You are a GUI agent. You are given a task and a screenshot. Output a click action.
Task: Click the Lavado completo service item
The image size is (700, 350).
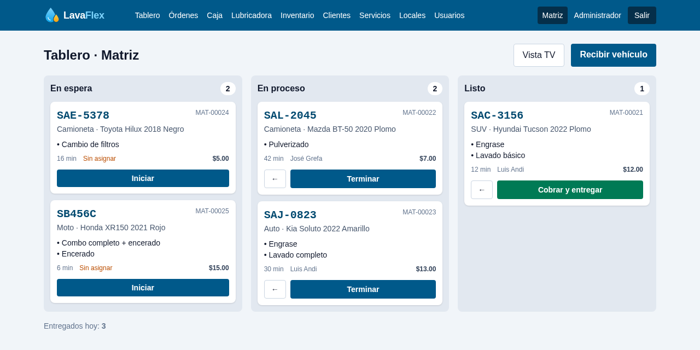tap(295, 255)
